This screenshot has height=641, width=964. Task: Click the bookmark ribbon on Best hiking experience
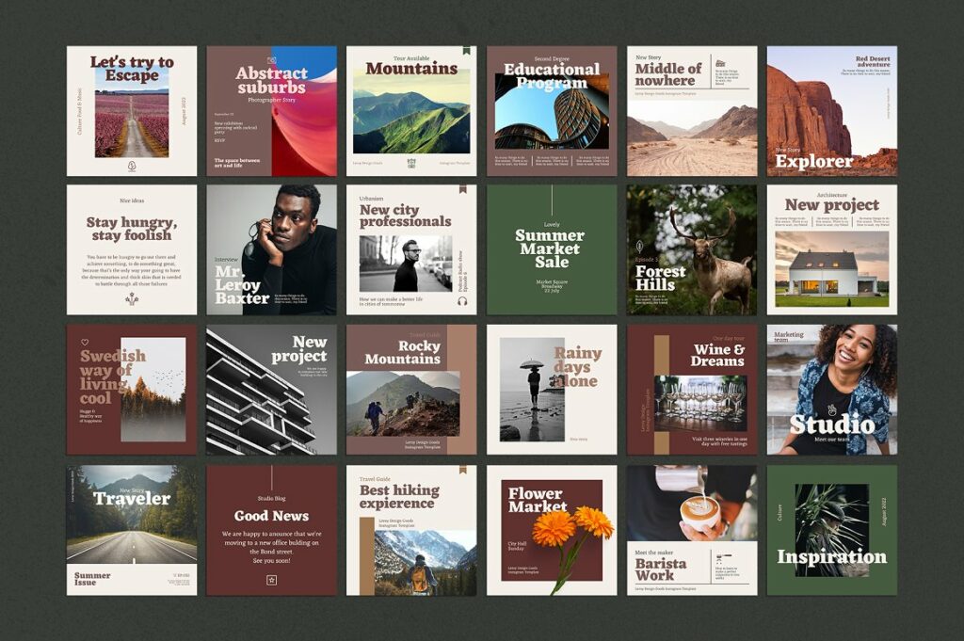pos(463,470)
